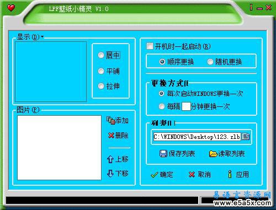Click the minutes interval input box

coord(186,106)
